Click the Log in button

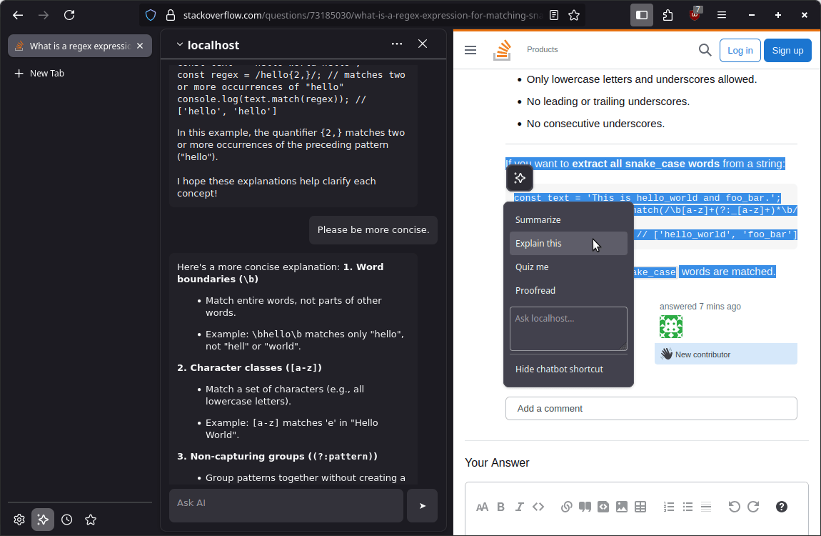pos(740,50)
